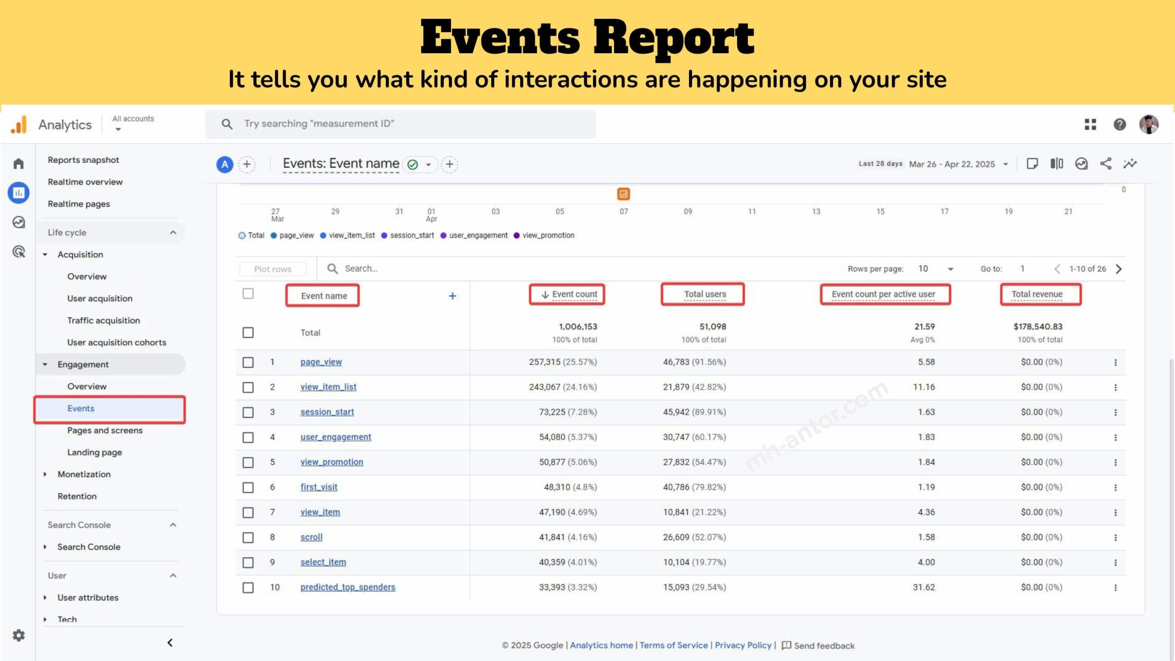The height and width of the screenshot is (661, 1175).
Task: Open the Insights icon in header toolbar
Action: (1081, 164)
